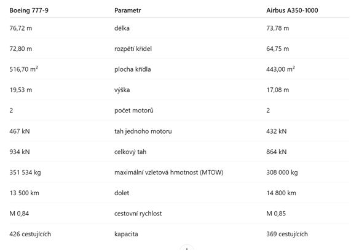Click the partially visible round button at bottom
Image resolution: width=351 pixels, height=251 pixels.
coord(187,248)
